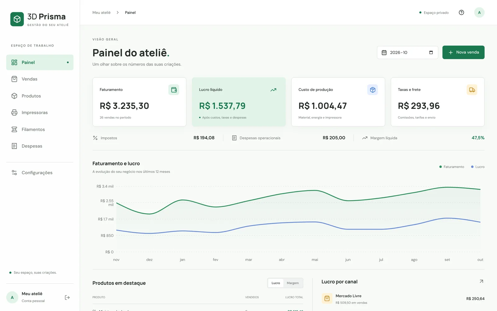Go to Vendas in the sidebar
The height and width of the screenshot is (311, 497).
tap(40, 79)
